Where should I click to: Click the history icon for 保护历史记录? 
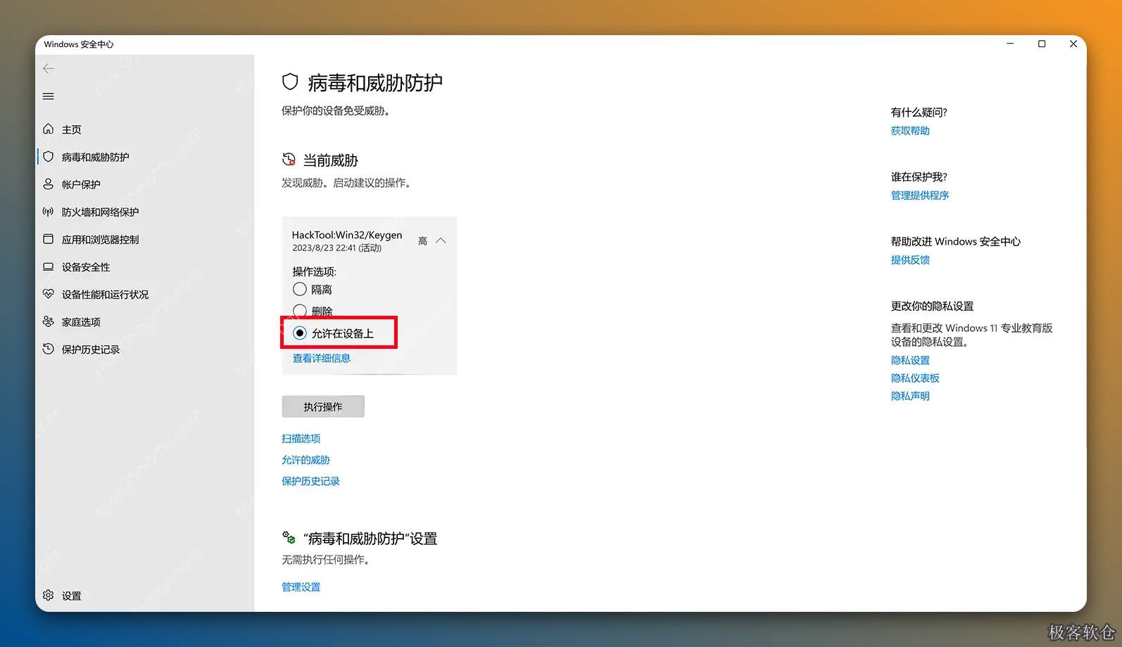49,349
